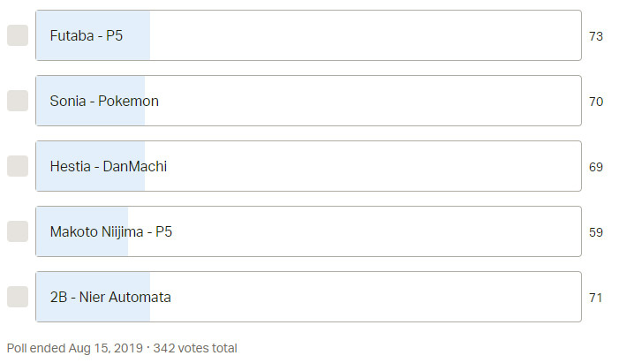Click the 71 vote count for 2B
The height and width of the screenshot is (363, 634).
pyautogui.click(x=596, y=298)
